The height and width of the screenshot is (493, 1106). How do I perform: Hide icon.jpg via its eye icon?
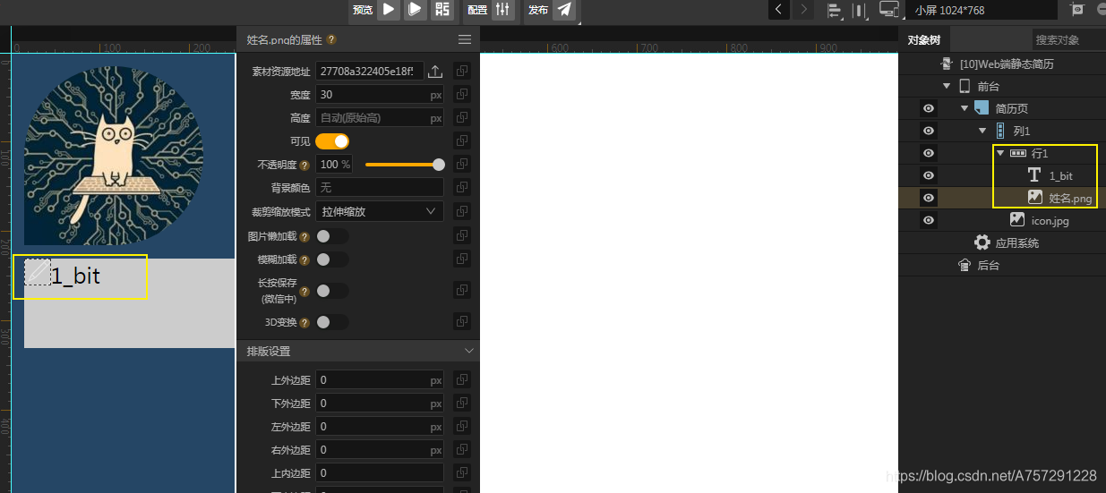(x=929, y=220)
